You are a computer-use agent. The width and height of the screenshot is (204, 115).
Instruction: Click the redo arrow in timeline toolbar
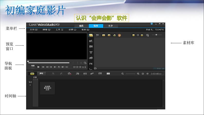pyautogui.click(x=61, y=74)
